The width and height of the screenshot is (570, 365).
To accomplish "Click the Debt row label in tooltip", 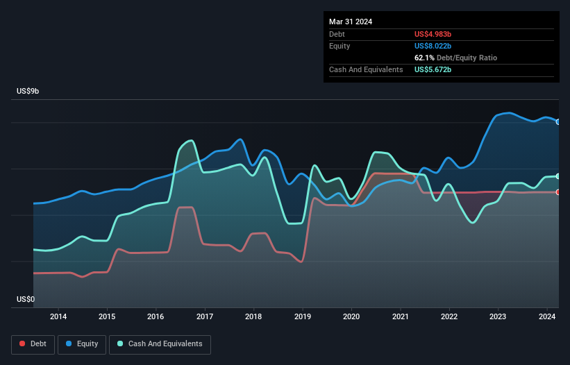I will coord(337,34).
